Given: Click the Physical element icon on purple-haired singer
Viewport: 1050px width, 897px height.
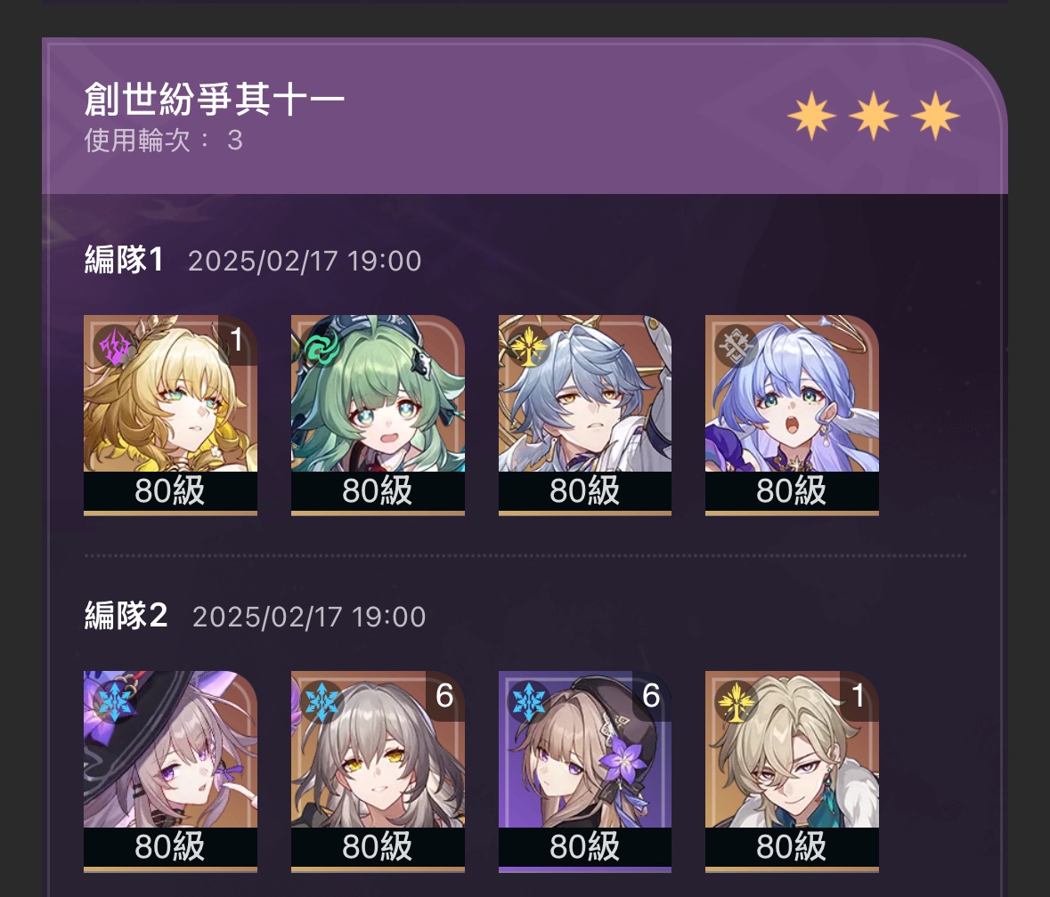Looking at the screenshot, I should point(736,346).
